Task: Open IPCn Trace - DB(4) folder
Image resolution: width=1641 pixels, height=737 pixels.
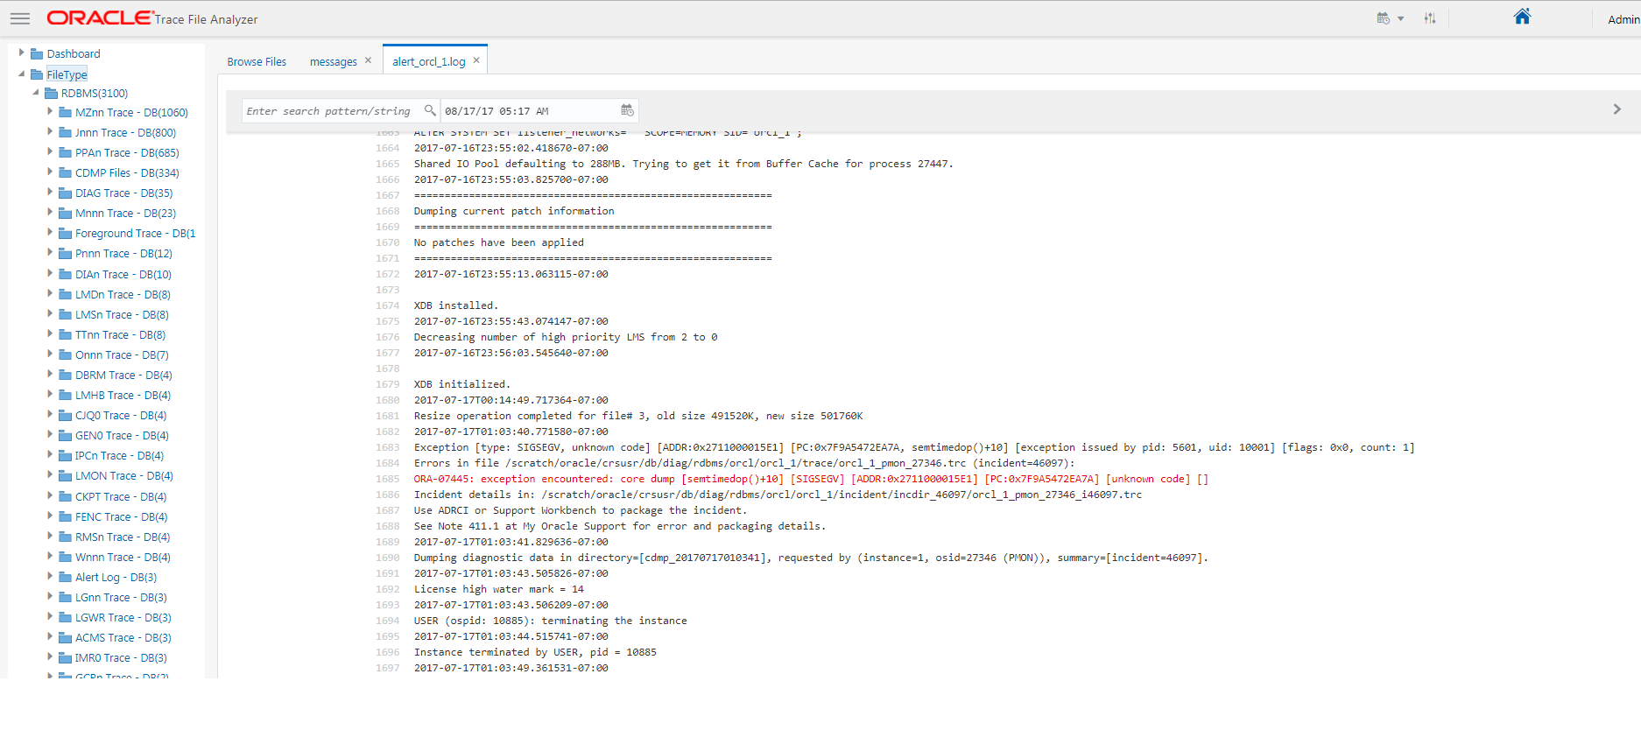Action: tap(119, 455)
